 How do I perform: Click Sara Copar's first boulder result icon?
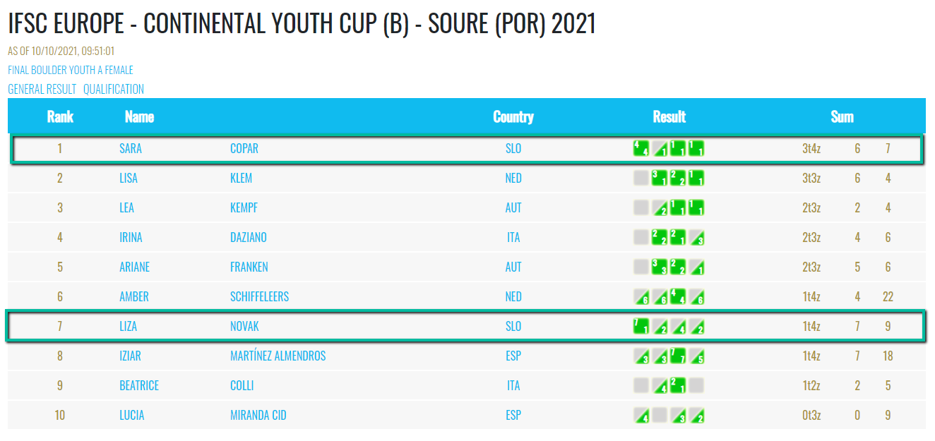tap(641, 148)
